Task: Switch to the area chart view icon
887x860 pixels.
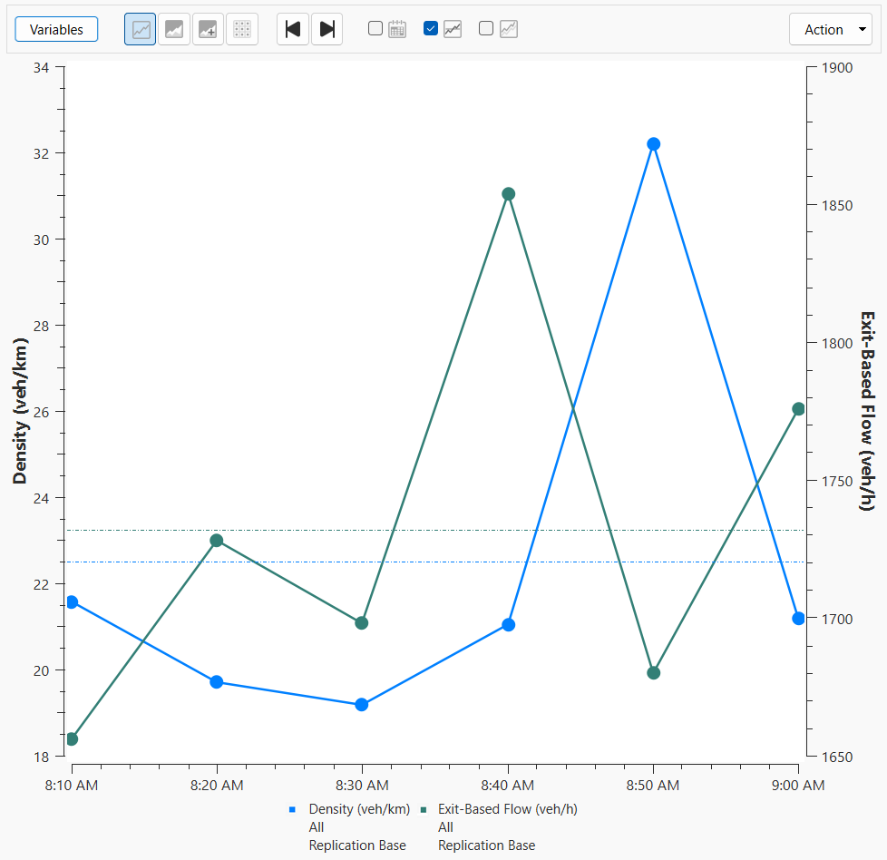Action: point(174,29)
